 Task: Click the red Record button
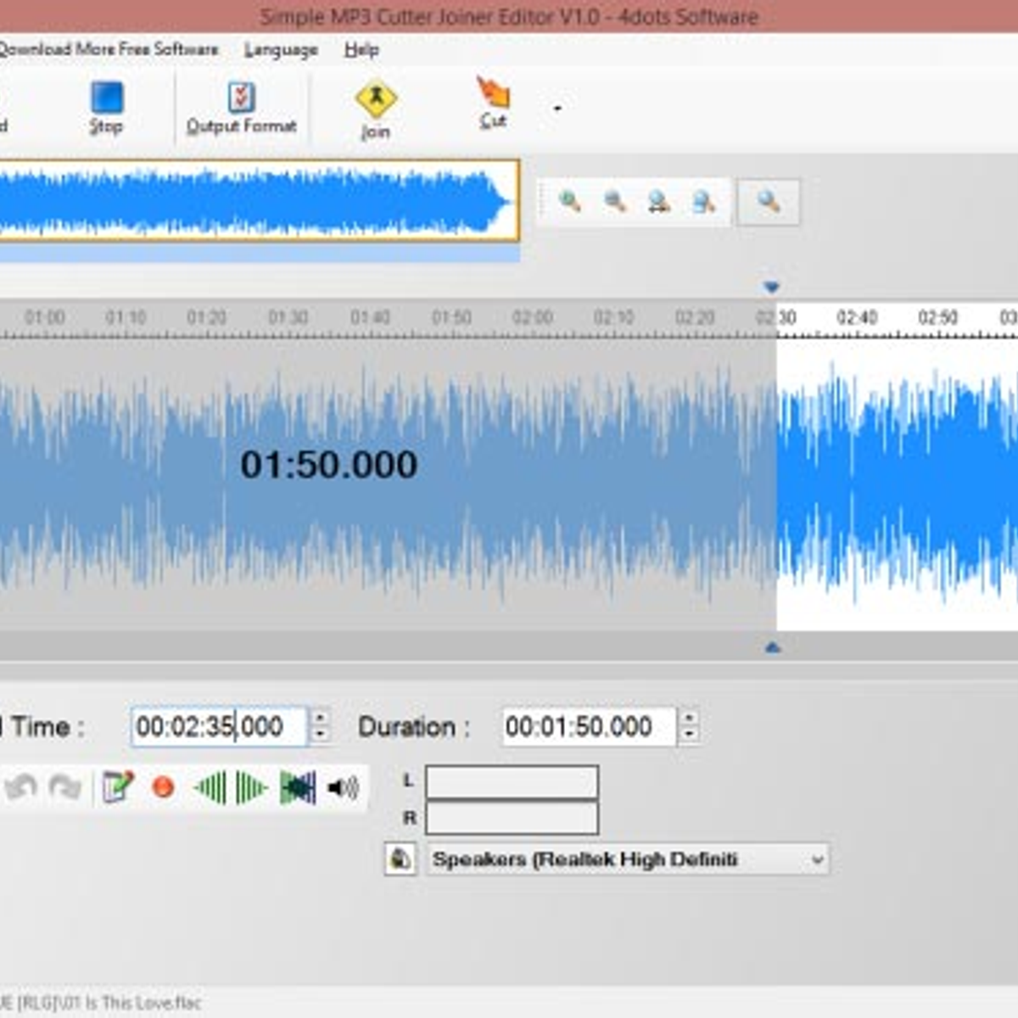click(x=164, y=788)
